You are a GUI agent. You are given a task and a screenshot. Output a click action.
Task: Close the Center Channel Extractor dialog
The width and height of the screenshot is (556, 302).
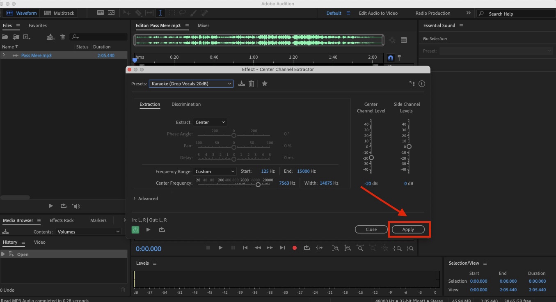[x=371, y=229]
